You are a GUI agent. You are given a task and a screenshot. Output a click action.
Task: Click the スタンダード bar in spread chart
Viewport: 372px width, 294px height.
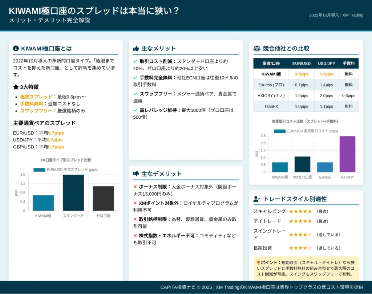click(73, 192)
